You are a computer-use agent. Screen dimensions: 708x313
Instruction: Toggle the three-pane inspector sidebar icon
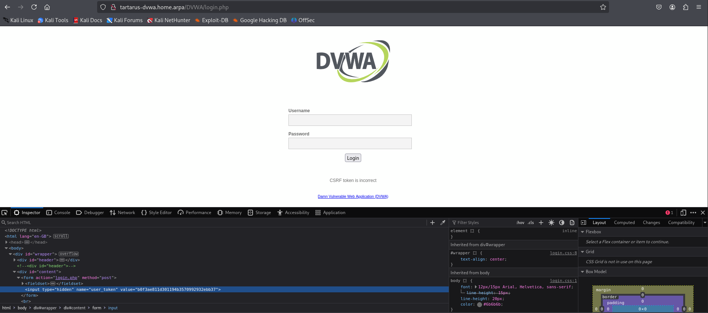click(x=584, y=223)
